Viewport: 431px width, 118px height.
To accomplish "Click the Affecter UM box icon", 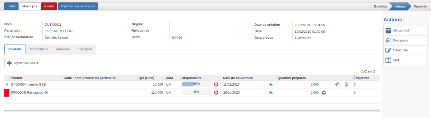I will pyautogui.click(x=388, y=31).
